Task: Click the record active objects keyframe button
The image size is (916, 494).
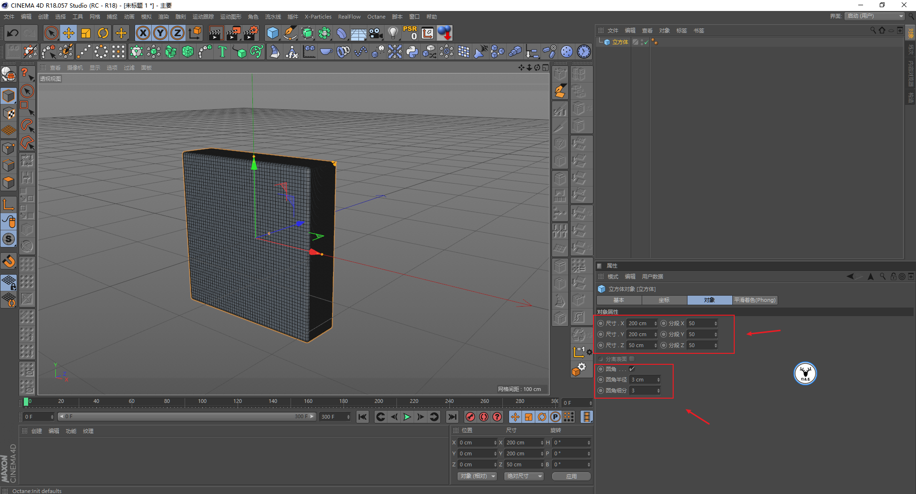Action: tap(470, 417)
